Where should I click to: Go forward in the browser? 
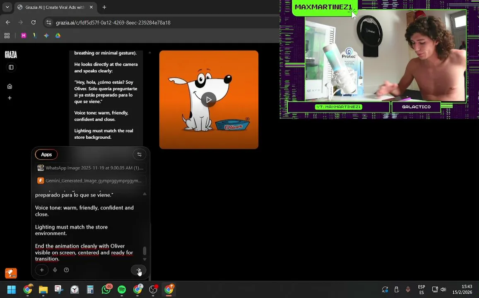coord(20,23)
